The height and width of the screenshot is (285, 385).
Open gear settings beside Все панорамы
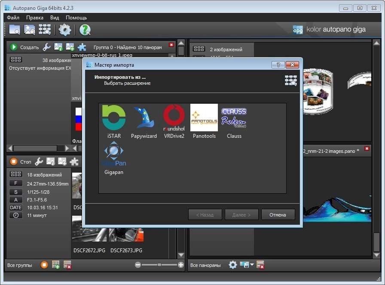[232, 265]
